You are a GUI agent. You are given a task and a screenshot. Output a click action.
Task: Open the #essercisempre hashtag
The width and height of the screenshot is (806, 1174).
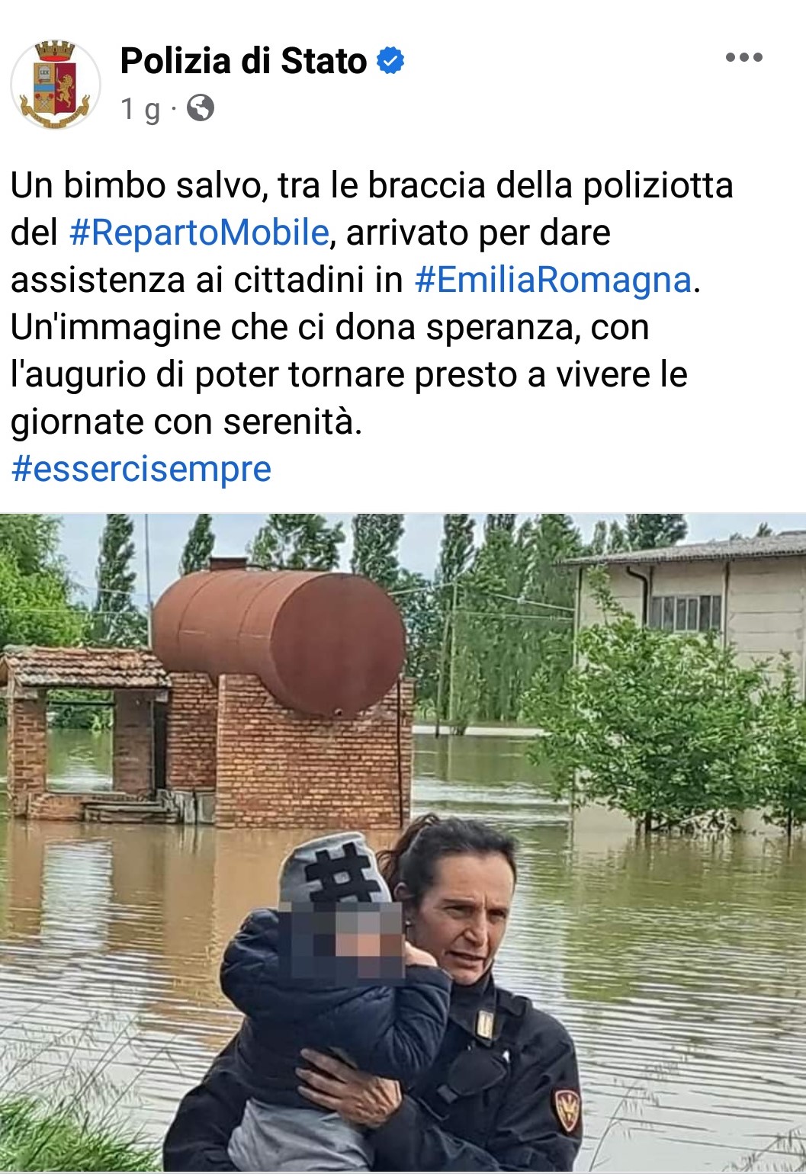[x=141, y=469]
